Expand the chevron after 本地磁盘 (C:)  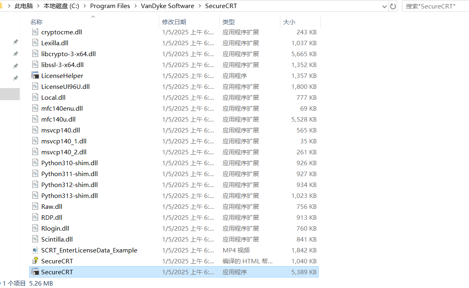[x=84, y=6]
